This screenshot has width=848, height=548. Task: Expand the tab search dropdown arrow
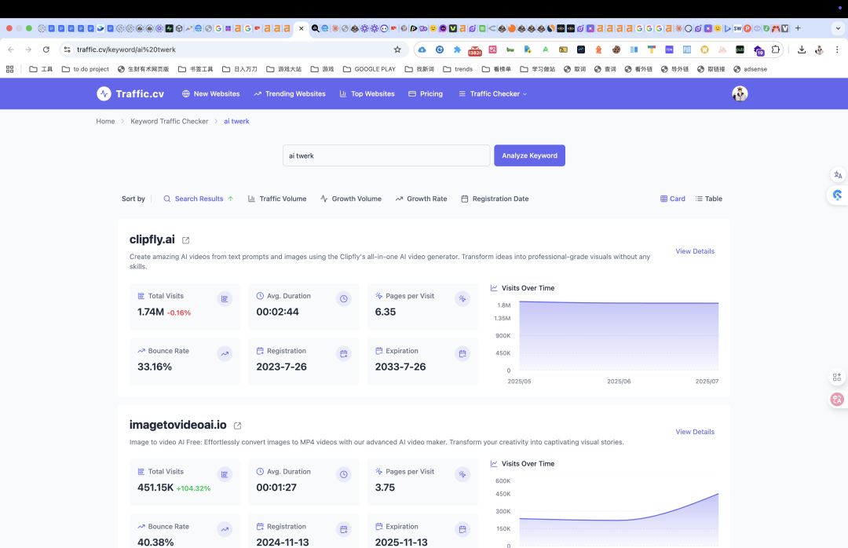[x=838, y=28]
